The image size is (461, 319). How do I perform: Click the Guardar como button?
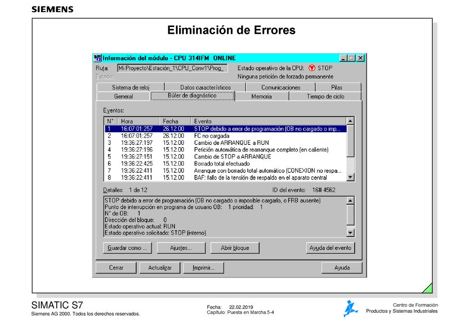pos(127,248)
